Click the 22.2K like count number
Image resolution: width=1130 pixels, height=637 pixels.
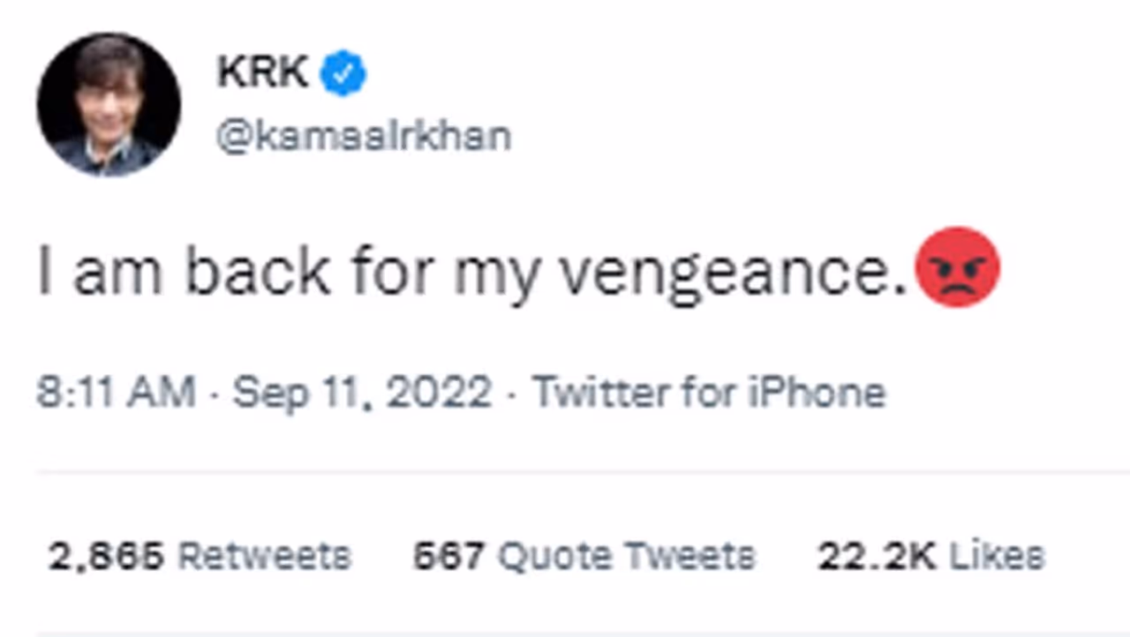point(877,557)
